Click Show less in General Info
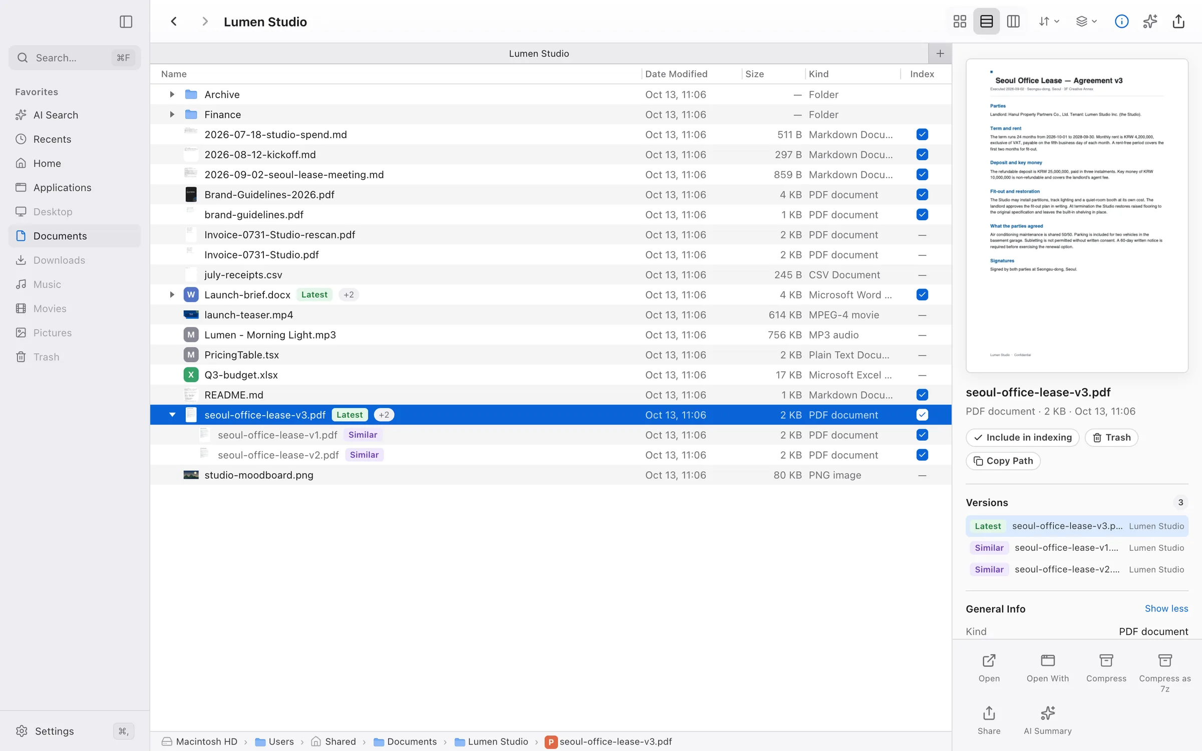1202x751 pixels. click(x=1166, y=608)
